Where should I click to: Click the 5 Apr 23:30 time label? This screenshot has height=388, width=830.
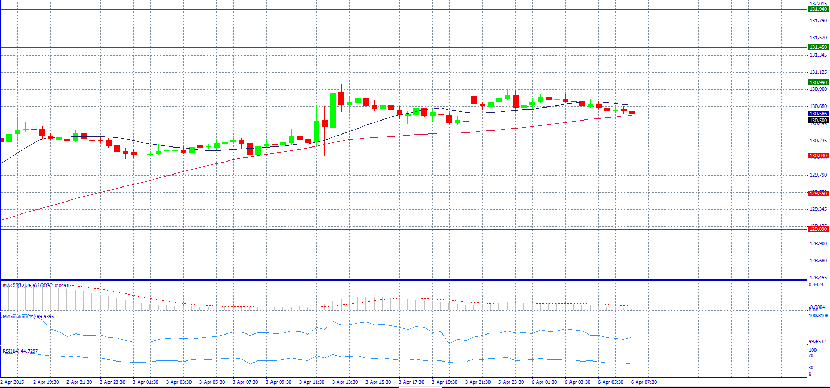[x=511, y=382]
